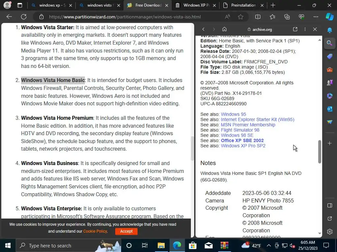Open Games chess icon in sidebar
Screen dimensions: 337x252
(329, 83)
